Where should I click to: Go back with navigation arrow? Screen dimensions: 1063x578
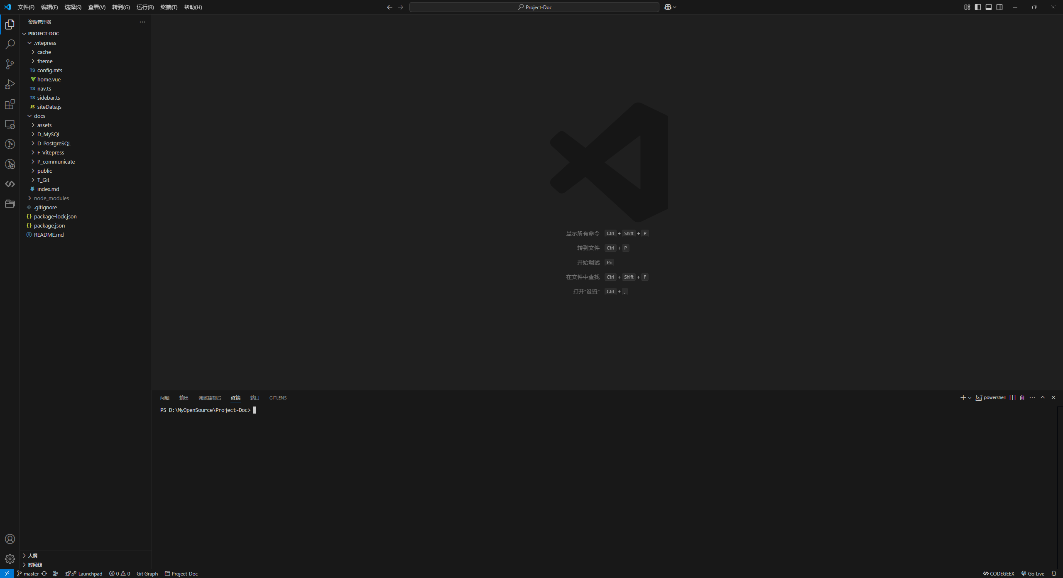pyautogui.click(x=389, y=7)
